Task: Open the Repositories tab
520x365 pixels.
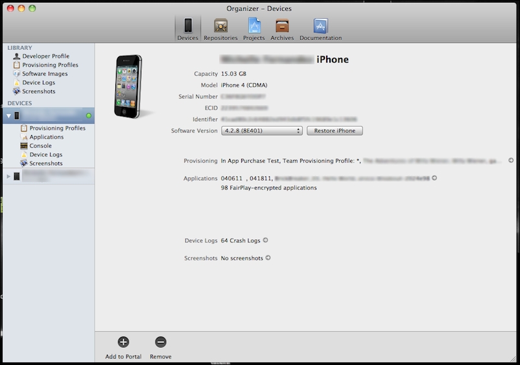Action: [220, 30]
